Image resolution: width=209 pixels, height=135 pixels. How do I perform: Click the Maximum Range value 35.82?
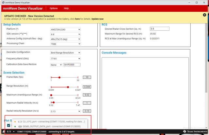click(x=153, y=34)
